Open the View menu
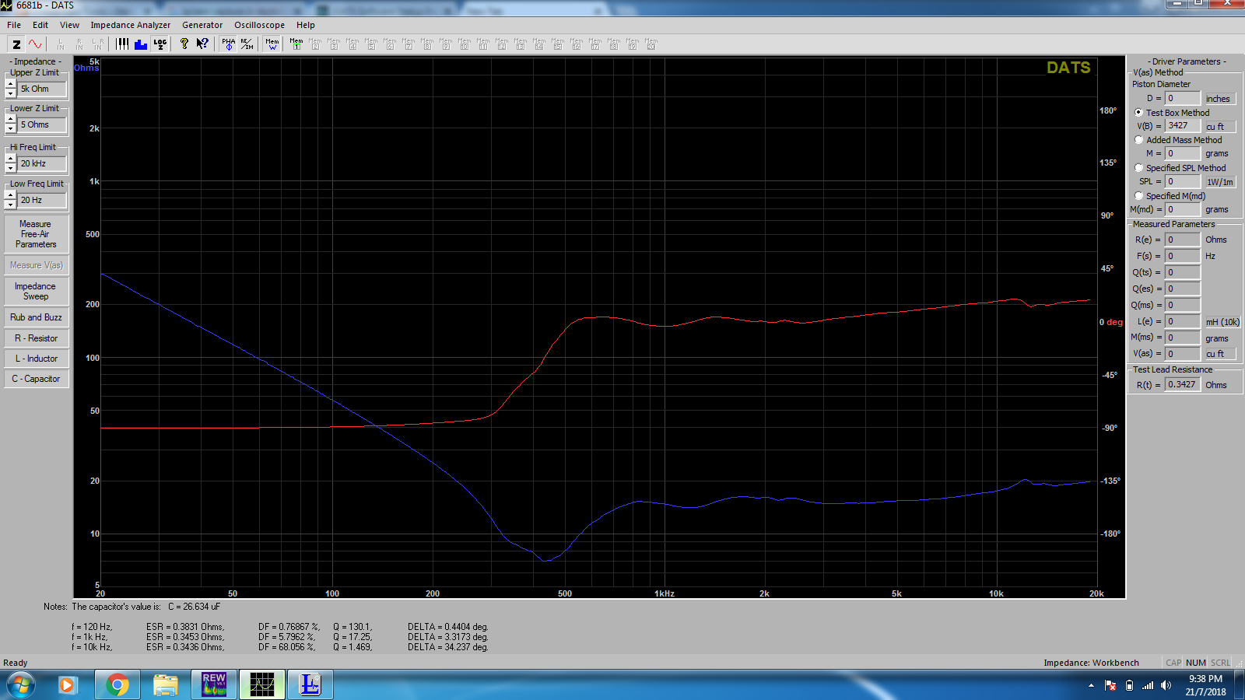The image size is (1245, 700). (70, 25)
